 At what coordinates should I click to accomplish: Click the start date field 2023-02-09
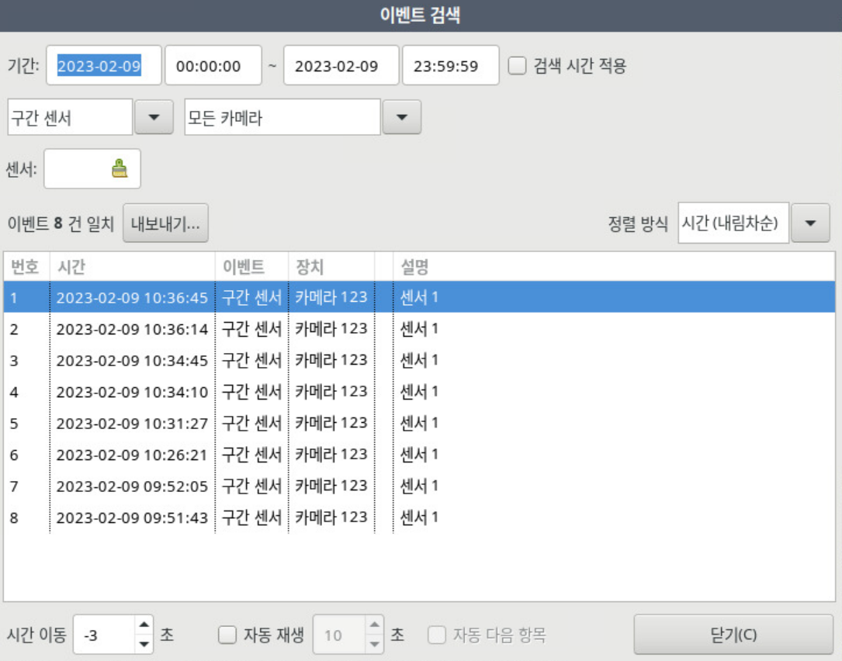pyautogui.click(x=109, y=66)
